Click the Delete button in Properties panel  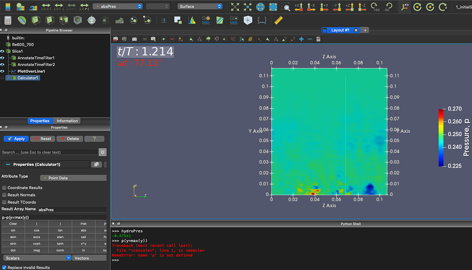(x=69, y=139)
